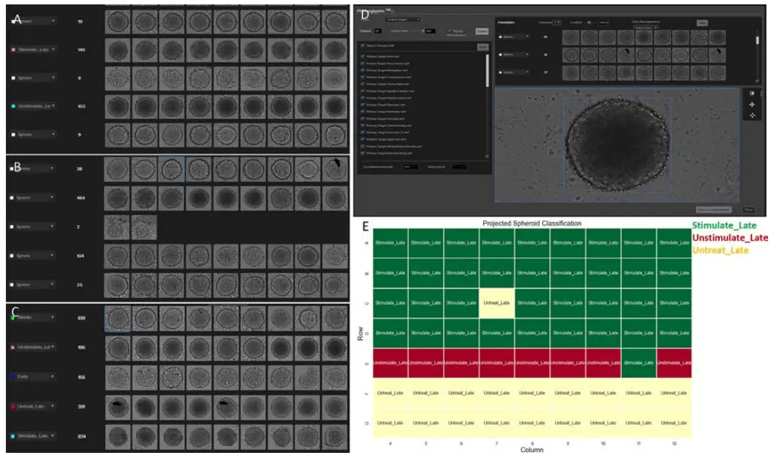Click the bottom center-view icon in viewer toolbar
The image size is (771, 458).
752,117
